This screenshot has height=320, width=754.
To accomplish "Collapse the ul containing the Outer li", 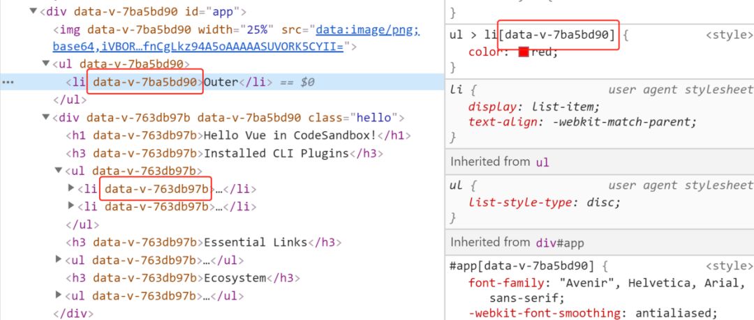I will (46, 65).
